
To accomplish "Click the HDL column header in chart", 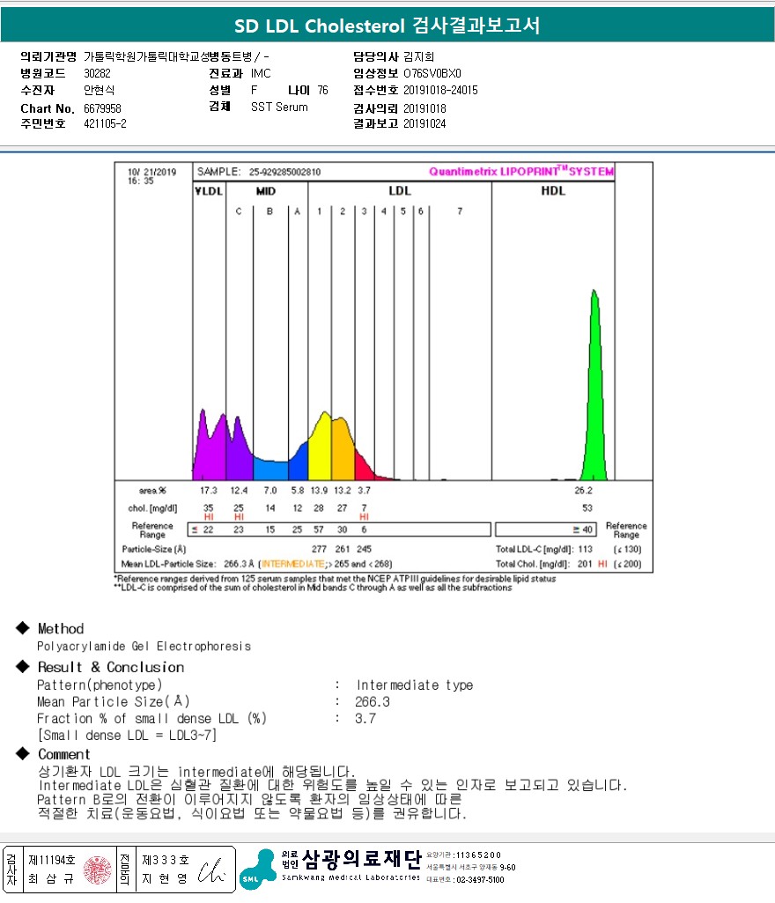I will (552, 190).
